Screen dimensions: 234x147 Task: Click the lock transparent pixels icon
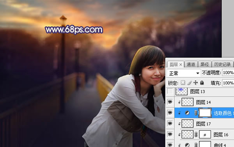click(183, 82)
